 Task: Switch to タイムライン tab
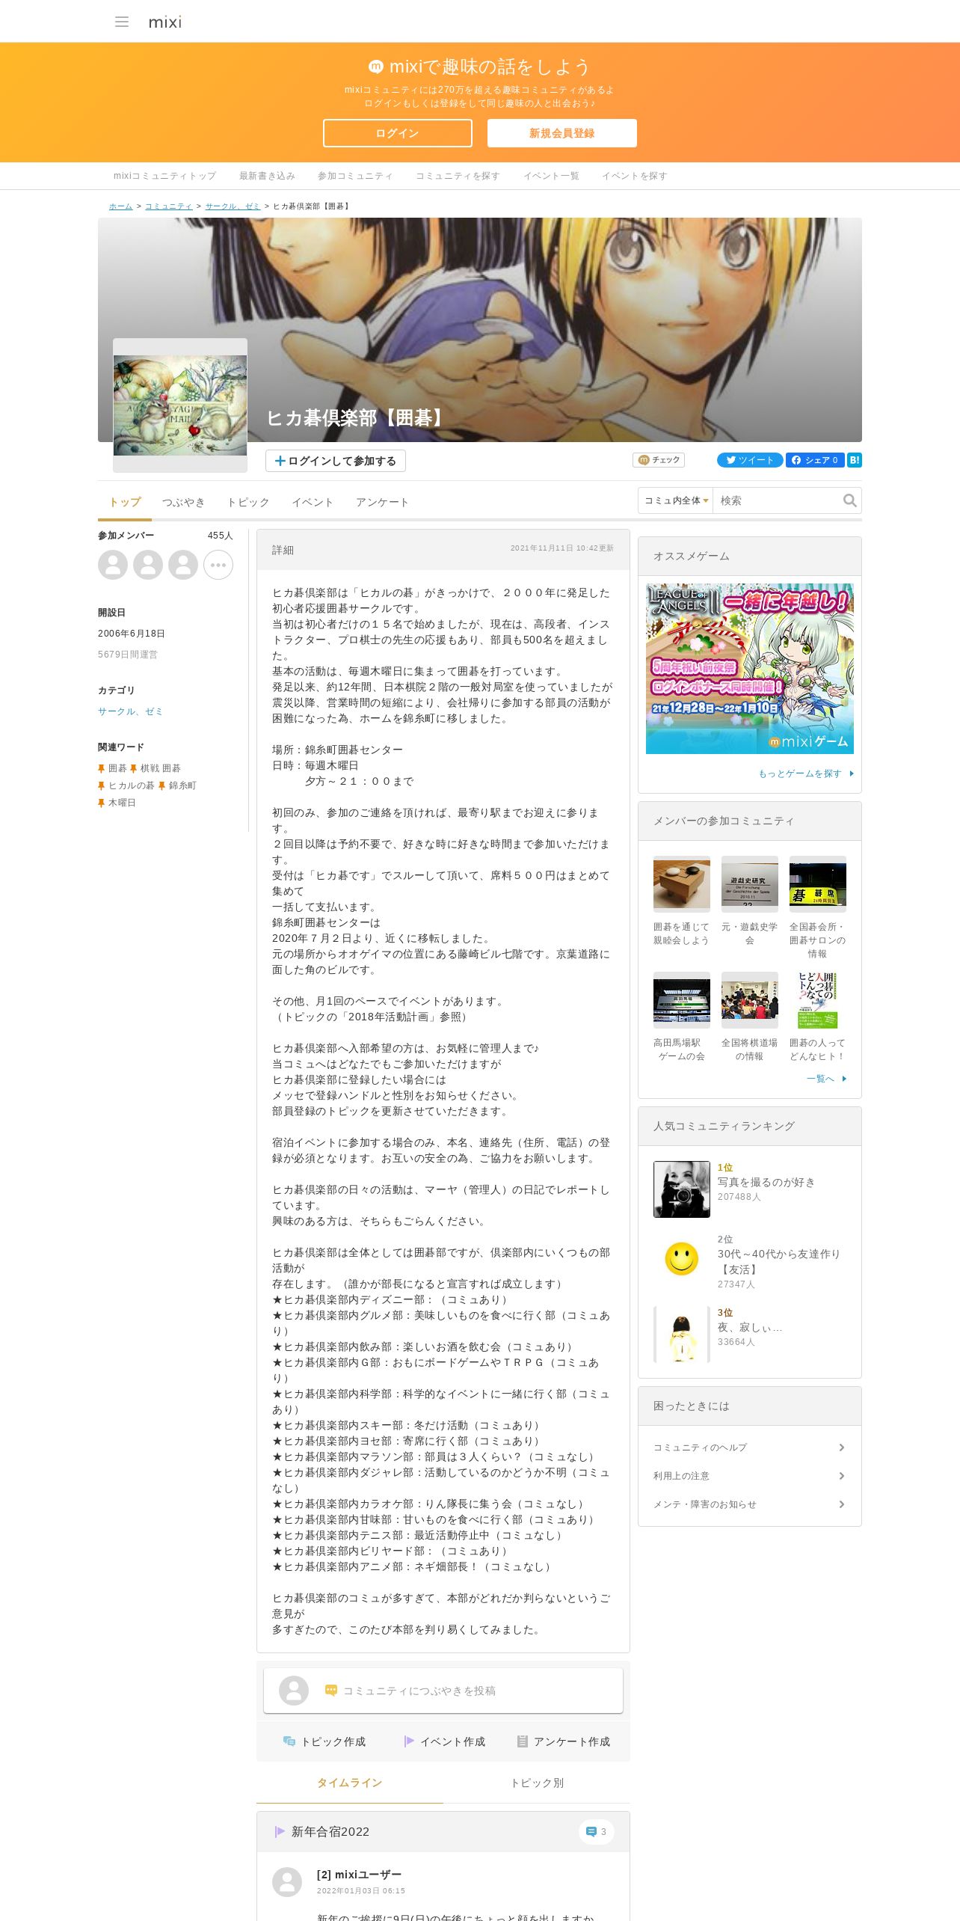(349, 1783)
